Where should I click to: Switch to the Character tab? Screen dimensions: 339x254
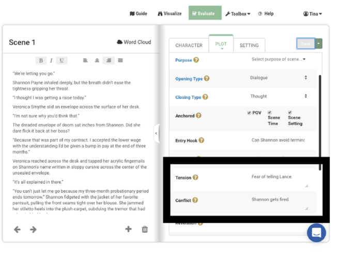tap(189, 45)
